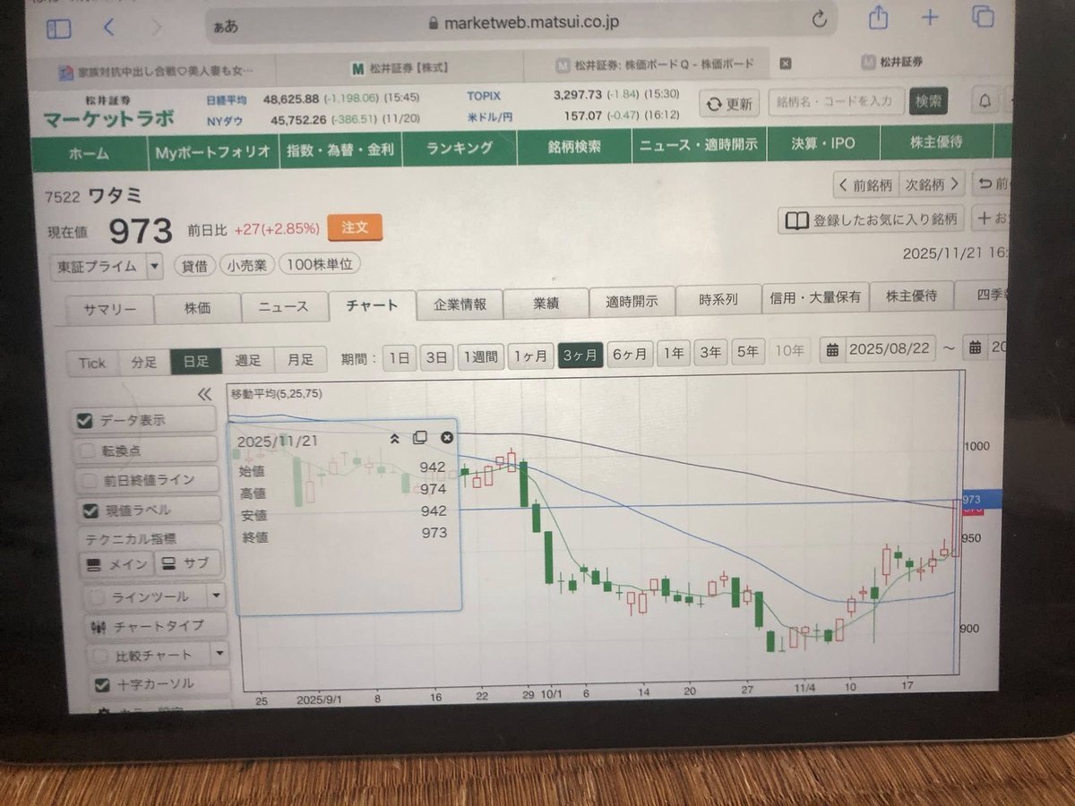Open the notification bell icon
Image resolution: width=1075 pixels, height=806 pixels.
[x=985, y=101]
